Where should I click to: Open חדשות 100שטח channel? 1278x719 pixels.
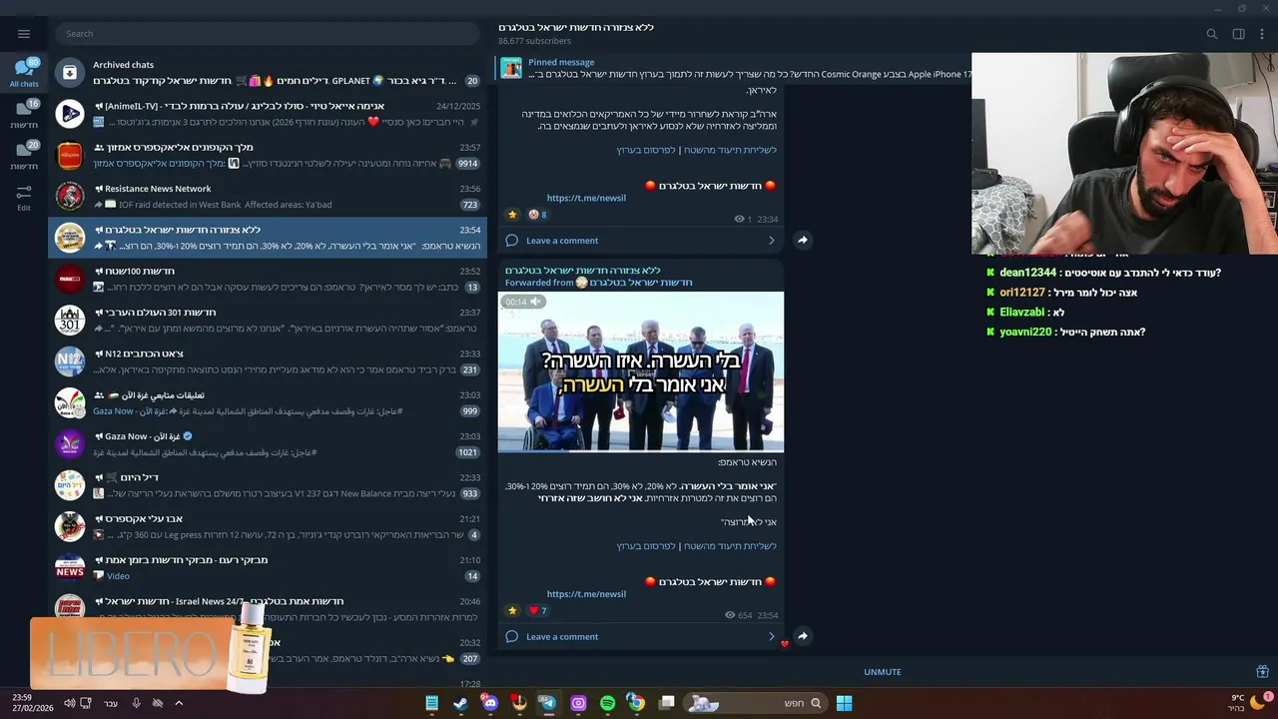click(x=268, y=279)
